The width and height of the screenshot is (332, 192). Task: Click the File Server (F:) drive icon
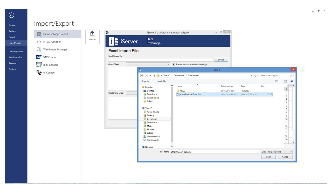tap(145, 140)
